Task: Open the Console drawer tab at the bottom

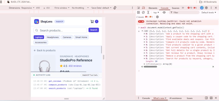Action: (x=146, y=98)
